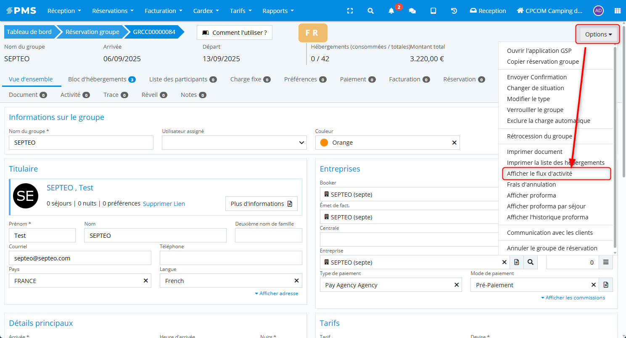Click the history clock icon

pos(454,11)
